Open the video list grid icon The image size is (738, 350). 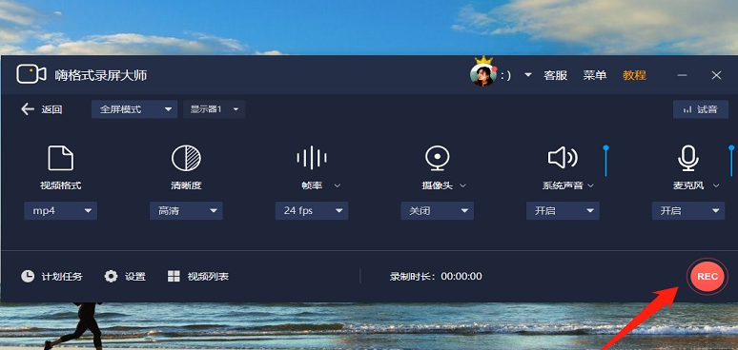(174, 276)
